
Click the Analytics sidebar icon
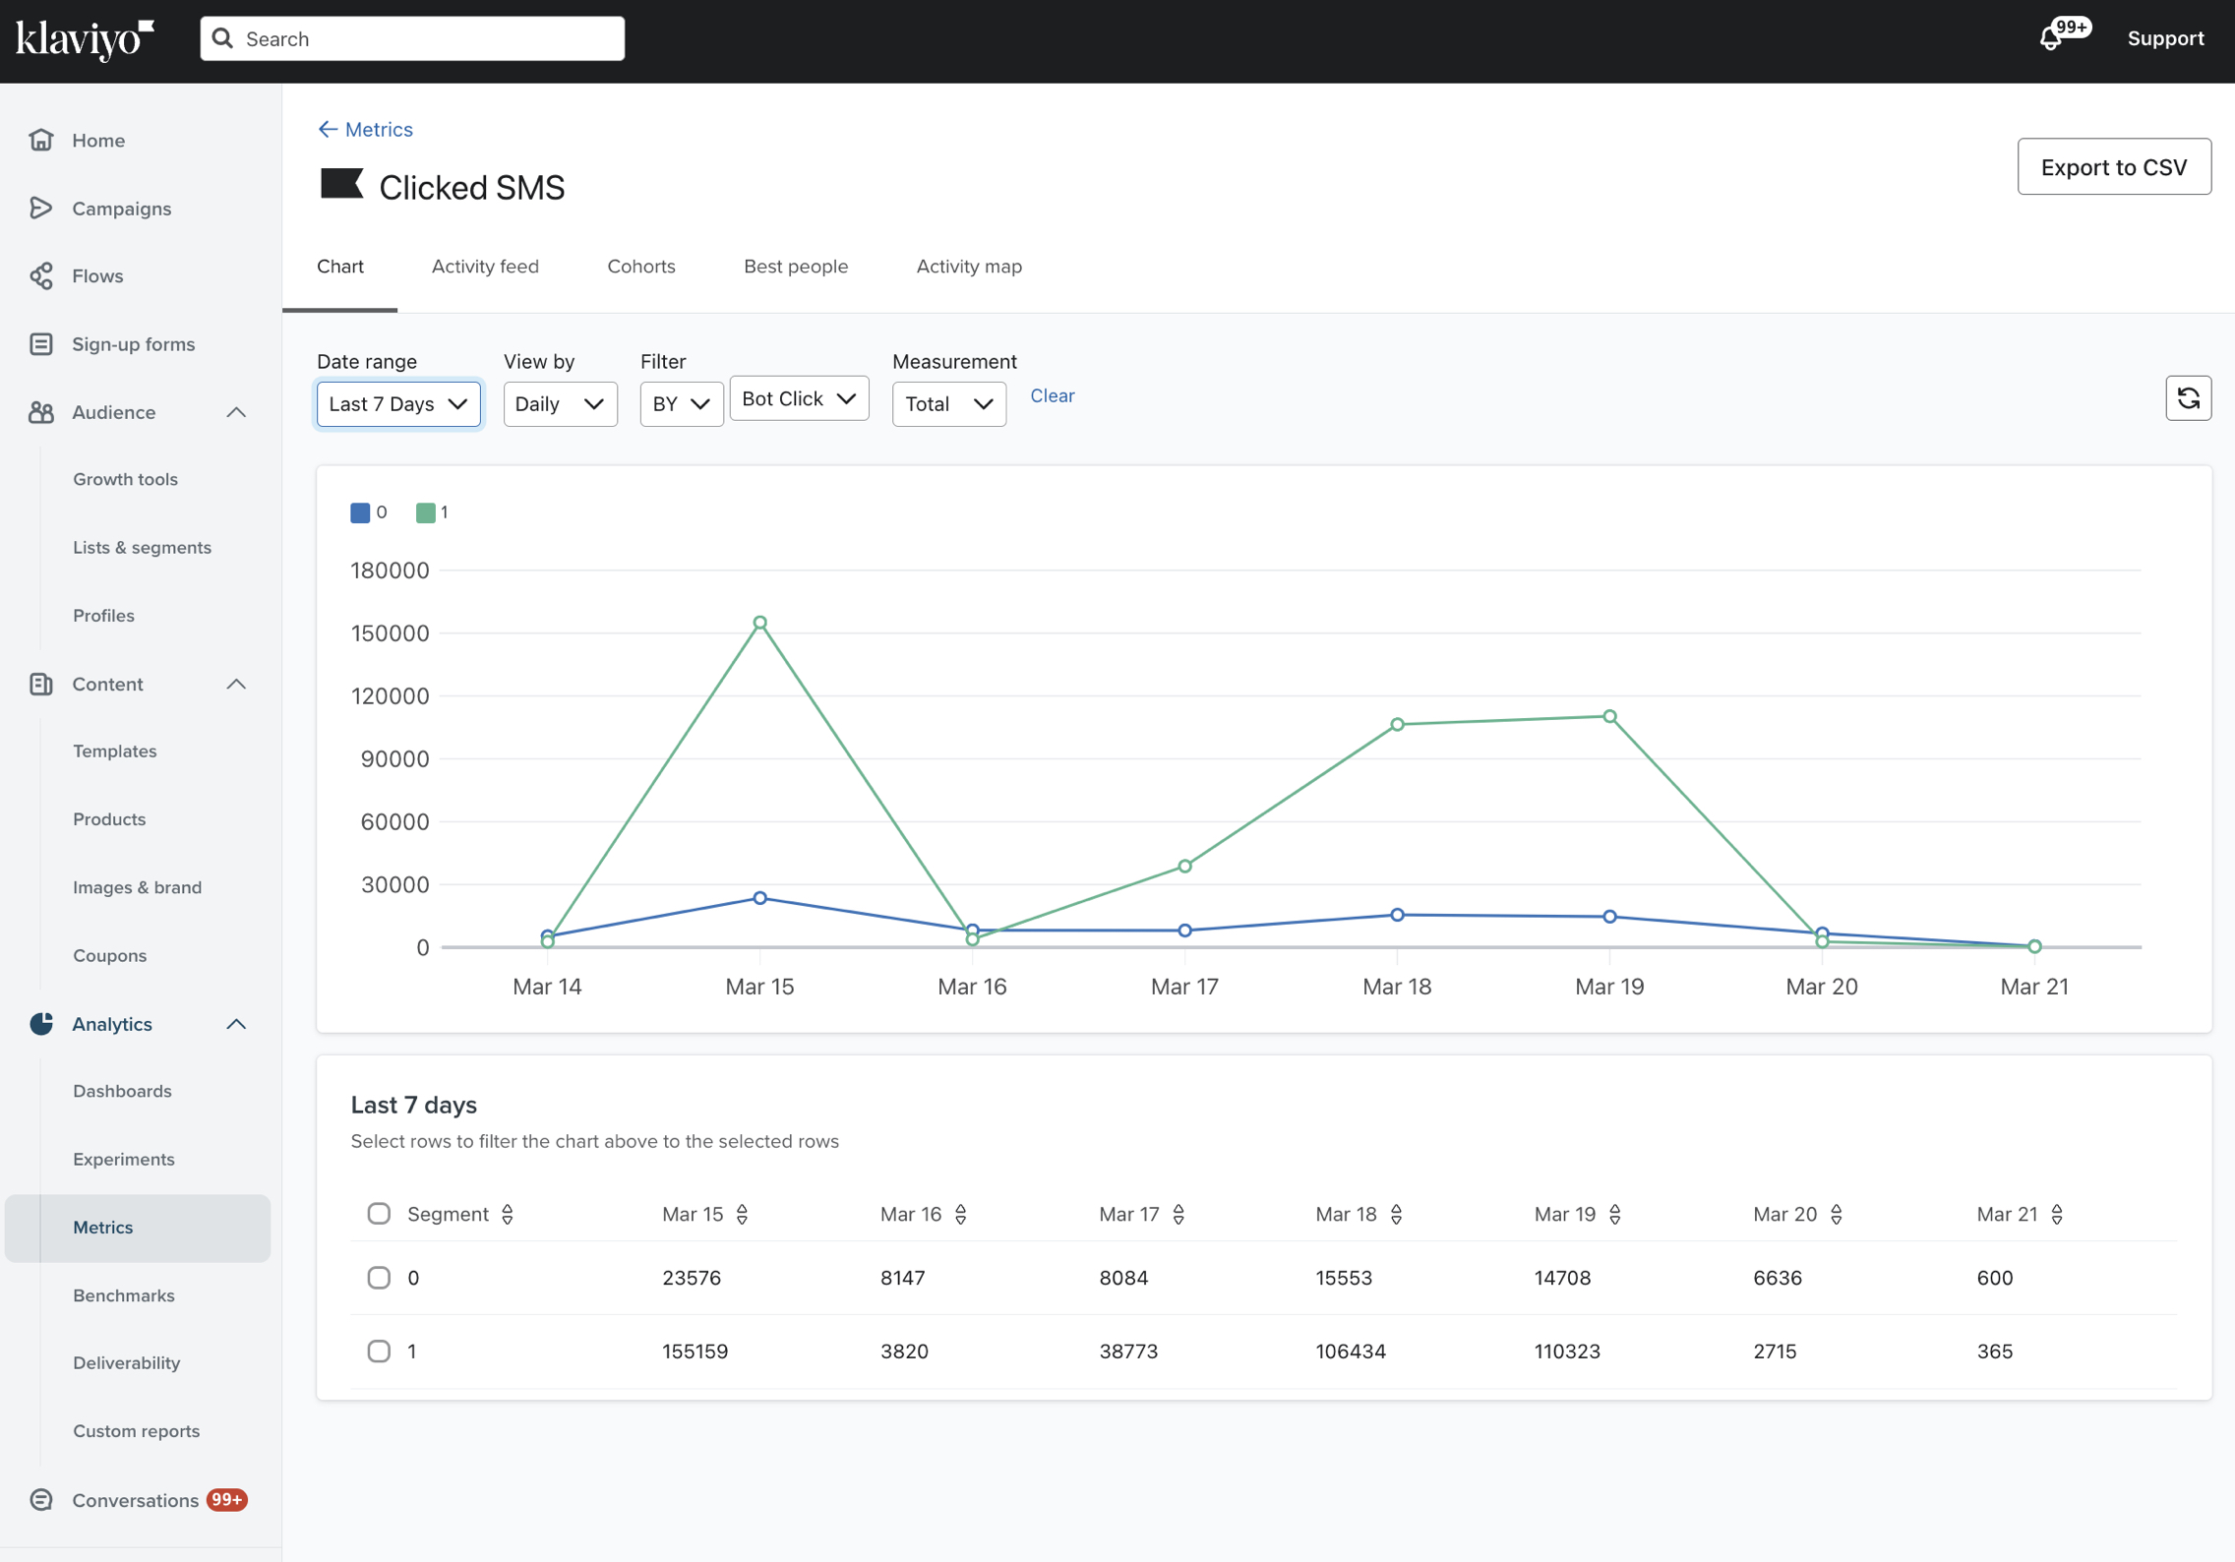coord(44,1024)
